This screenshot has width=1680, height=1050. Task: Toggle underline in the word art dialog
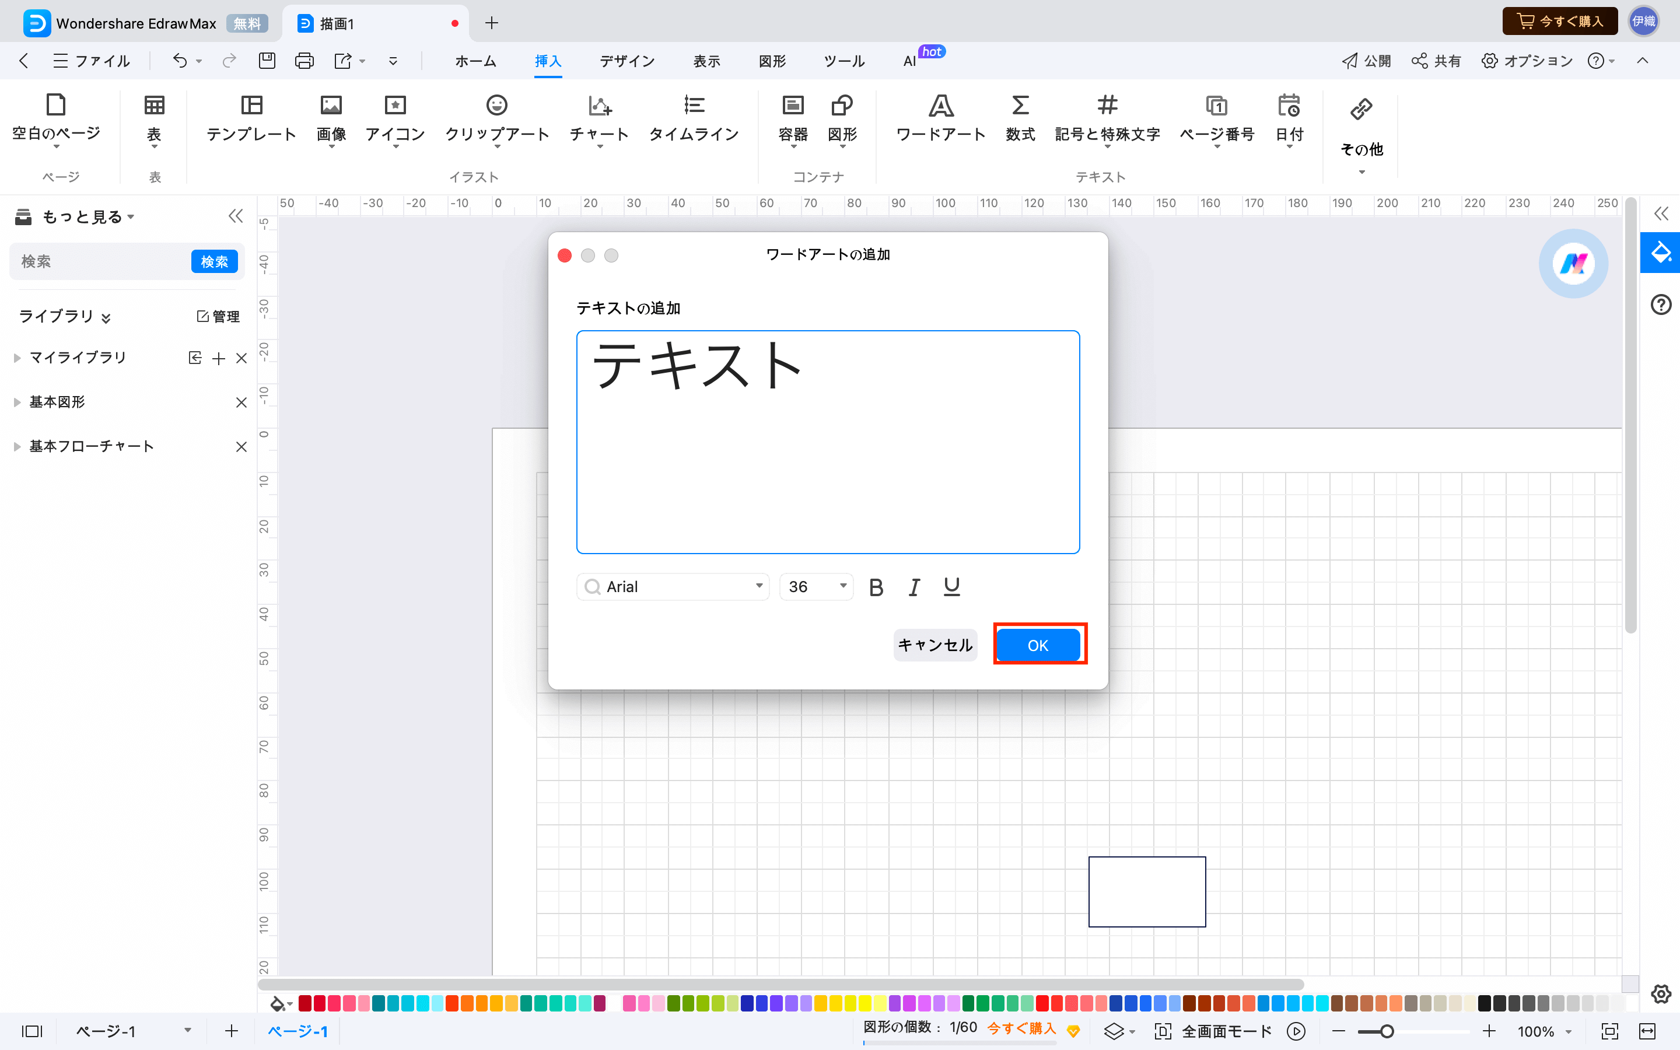[952, 587]
